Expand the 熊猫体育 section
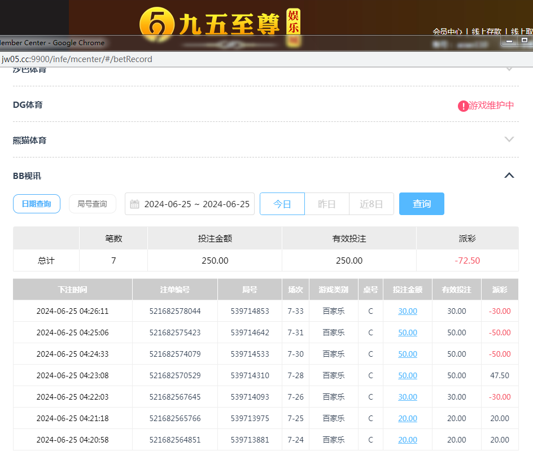 coord(509,139)
